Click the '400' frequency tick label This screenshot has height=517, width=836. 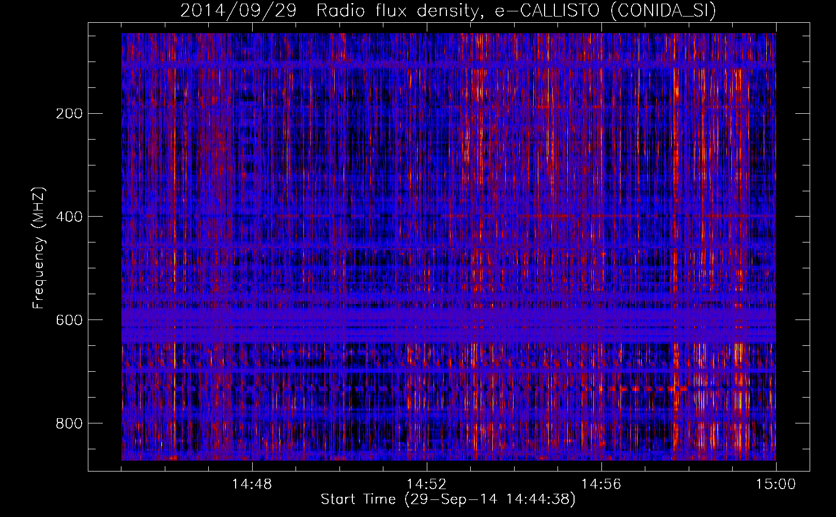pyautogui.click(x=69, y=217)
